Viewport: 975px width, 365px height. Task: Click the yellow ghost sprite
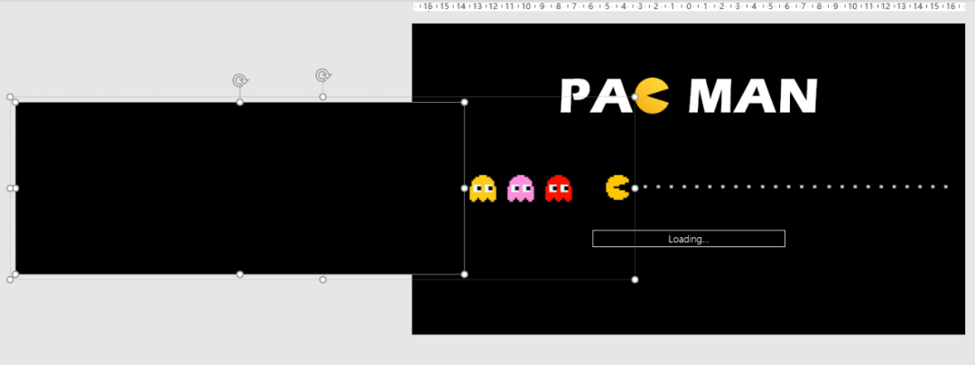[x=483, y=188]
